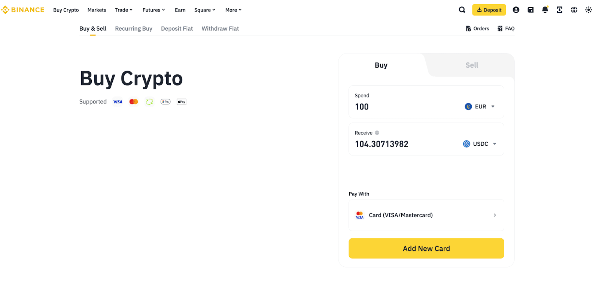The width and height of the screenshot is (599, 281).
Task: Toggle the light/dark theme icon
Action: click(589, 10)
